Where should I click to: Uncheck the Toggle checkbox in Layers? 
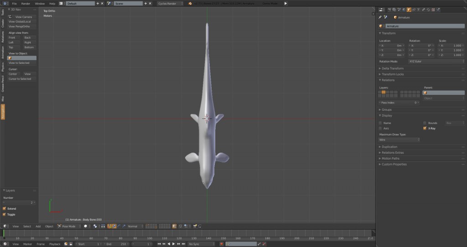click(4, 214)
